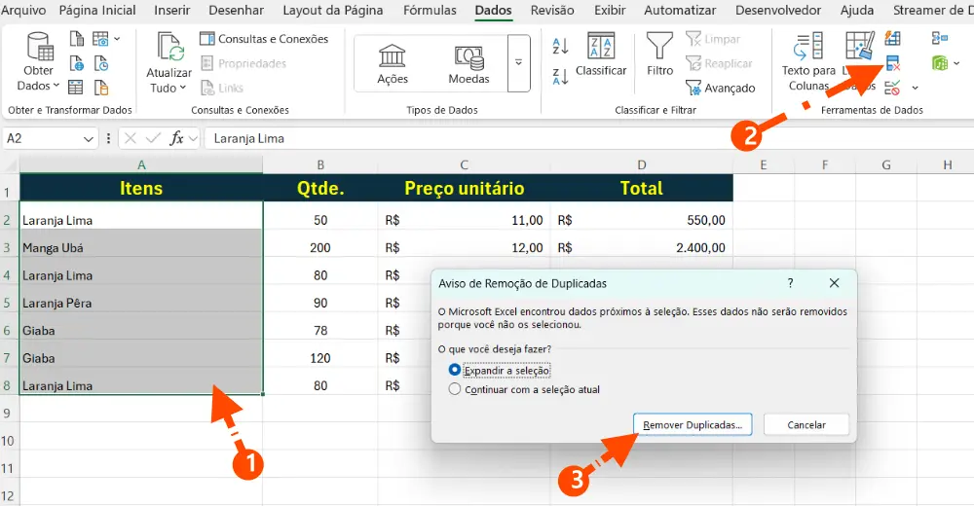Expand the Atualizar Tudo dropdown arrow

[183, 89]
